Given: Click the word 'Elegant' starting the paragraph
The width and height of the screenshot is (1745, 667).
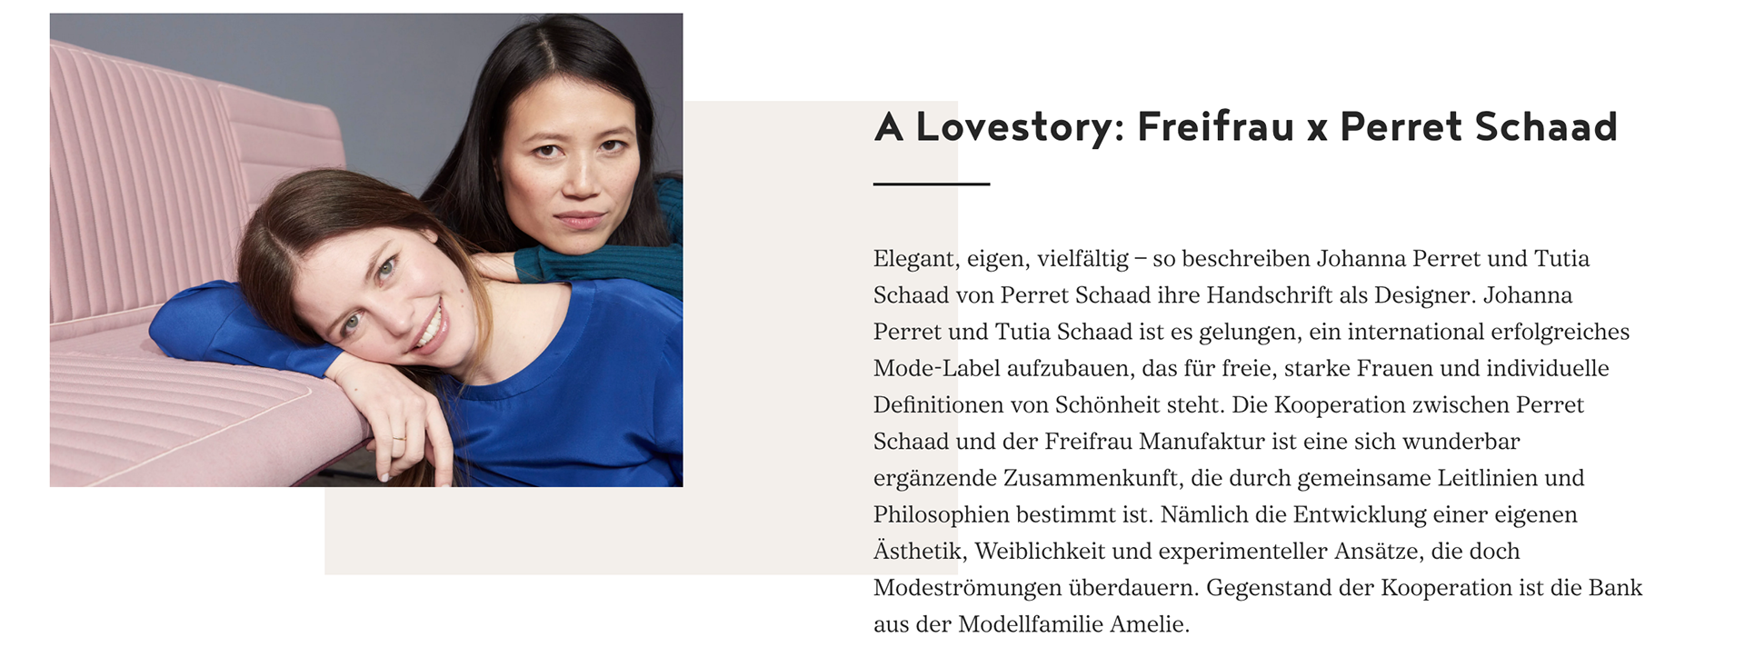Looking at the screenshot, I should [913, 259].
